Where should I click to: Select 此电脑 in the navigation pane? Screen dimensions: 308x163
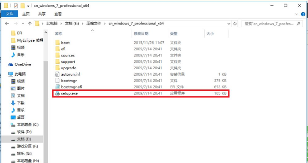tap(17, 74)
